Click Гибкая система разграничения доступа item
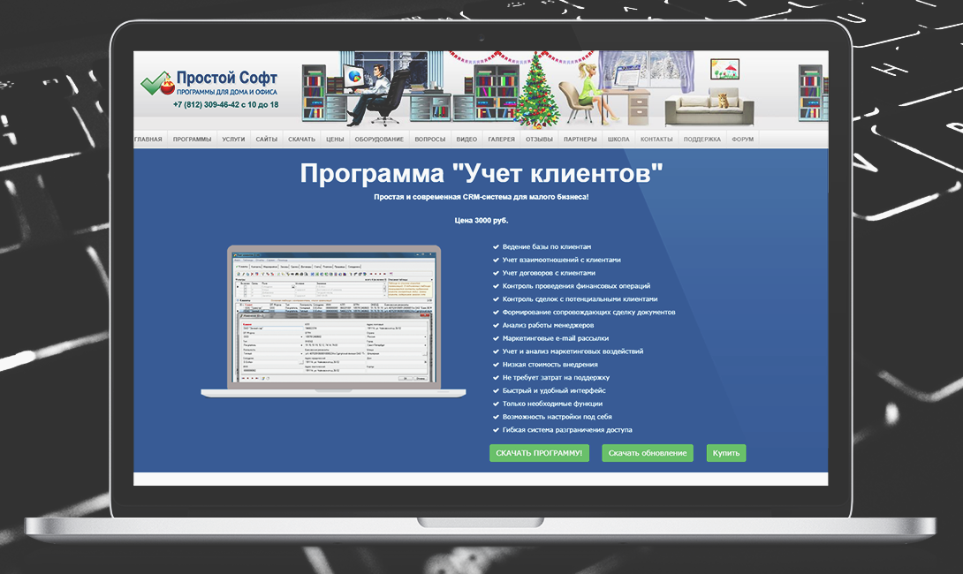963x574 pixels. pos(567,430)
